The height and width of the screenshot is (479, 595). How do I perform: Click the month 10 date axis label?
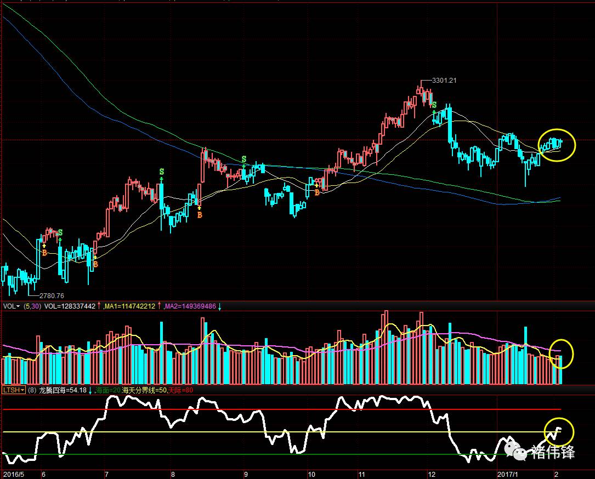point(311,475)
